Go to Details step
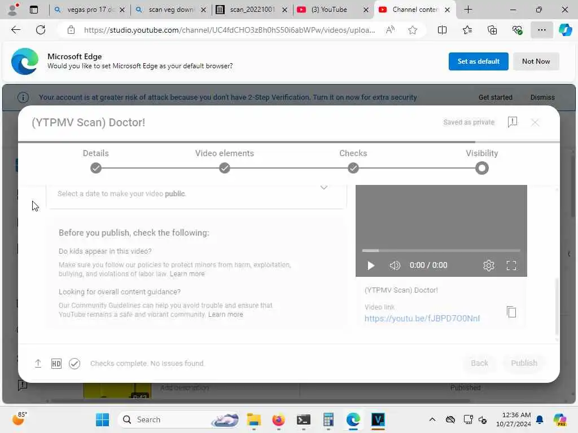Screen dimensions: 578x433 click(x=96, y=161)
